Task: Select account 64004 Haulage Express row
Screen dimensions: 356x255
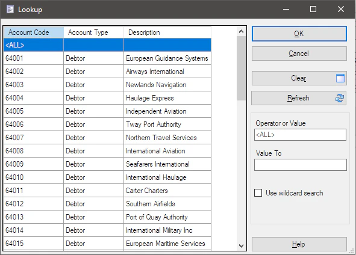Action: tap(107, 98)
